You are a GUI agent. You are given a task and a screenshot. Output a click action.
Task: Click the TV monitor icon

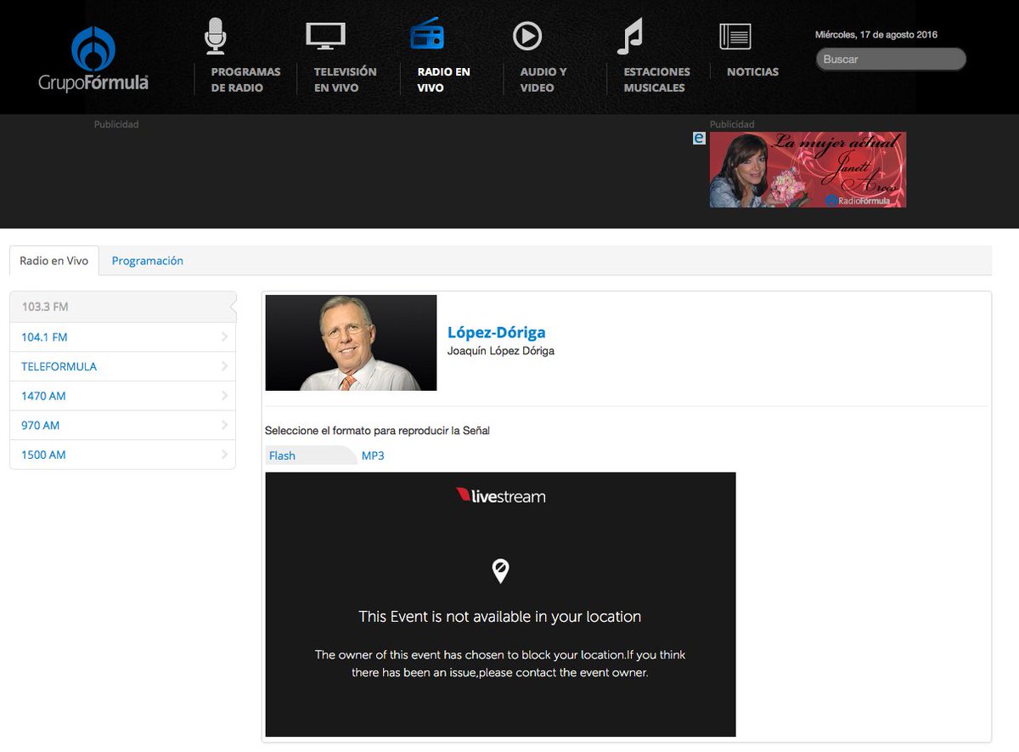pyautogui.click(x=325, y=37)
